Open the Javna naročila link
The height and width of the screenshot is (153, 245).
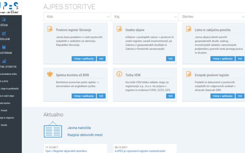[79, 128]
